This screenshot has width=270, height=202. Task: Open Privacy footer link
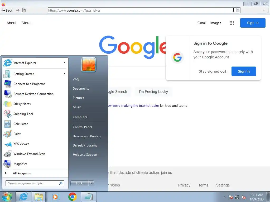(x=184, y=185)
